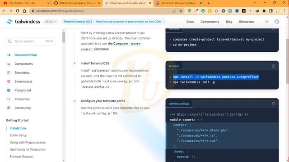Click the Grammarly extension icon
Viewport: 289px width, 162px height.
(x=203, y=11)
